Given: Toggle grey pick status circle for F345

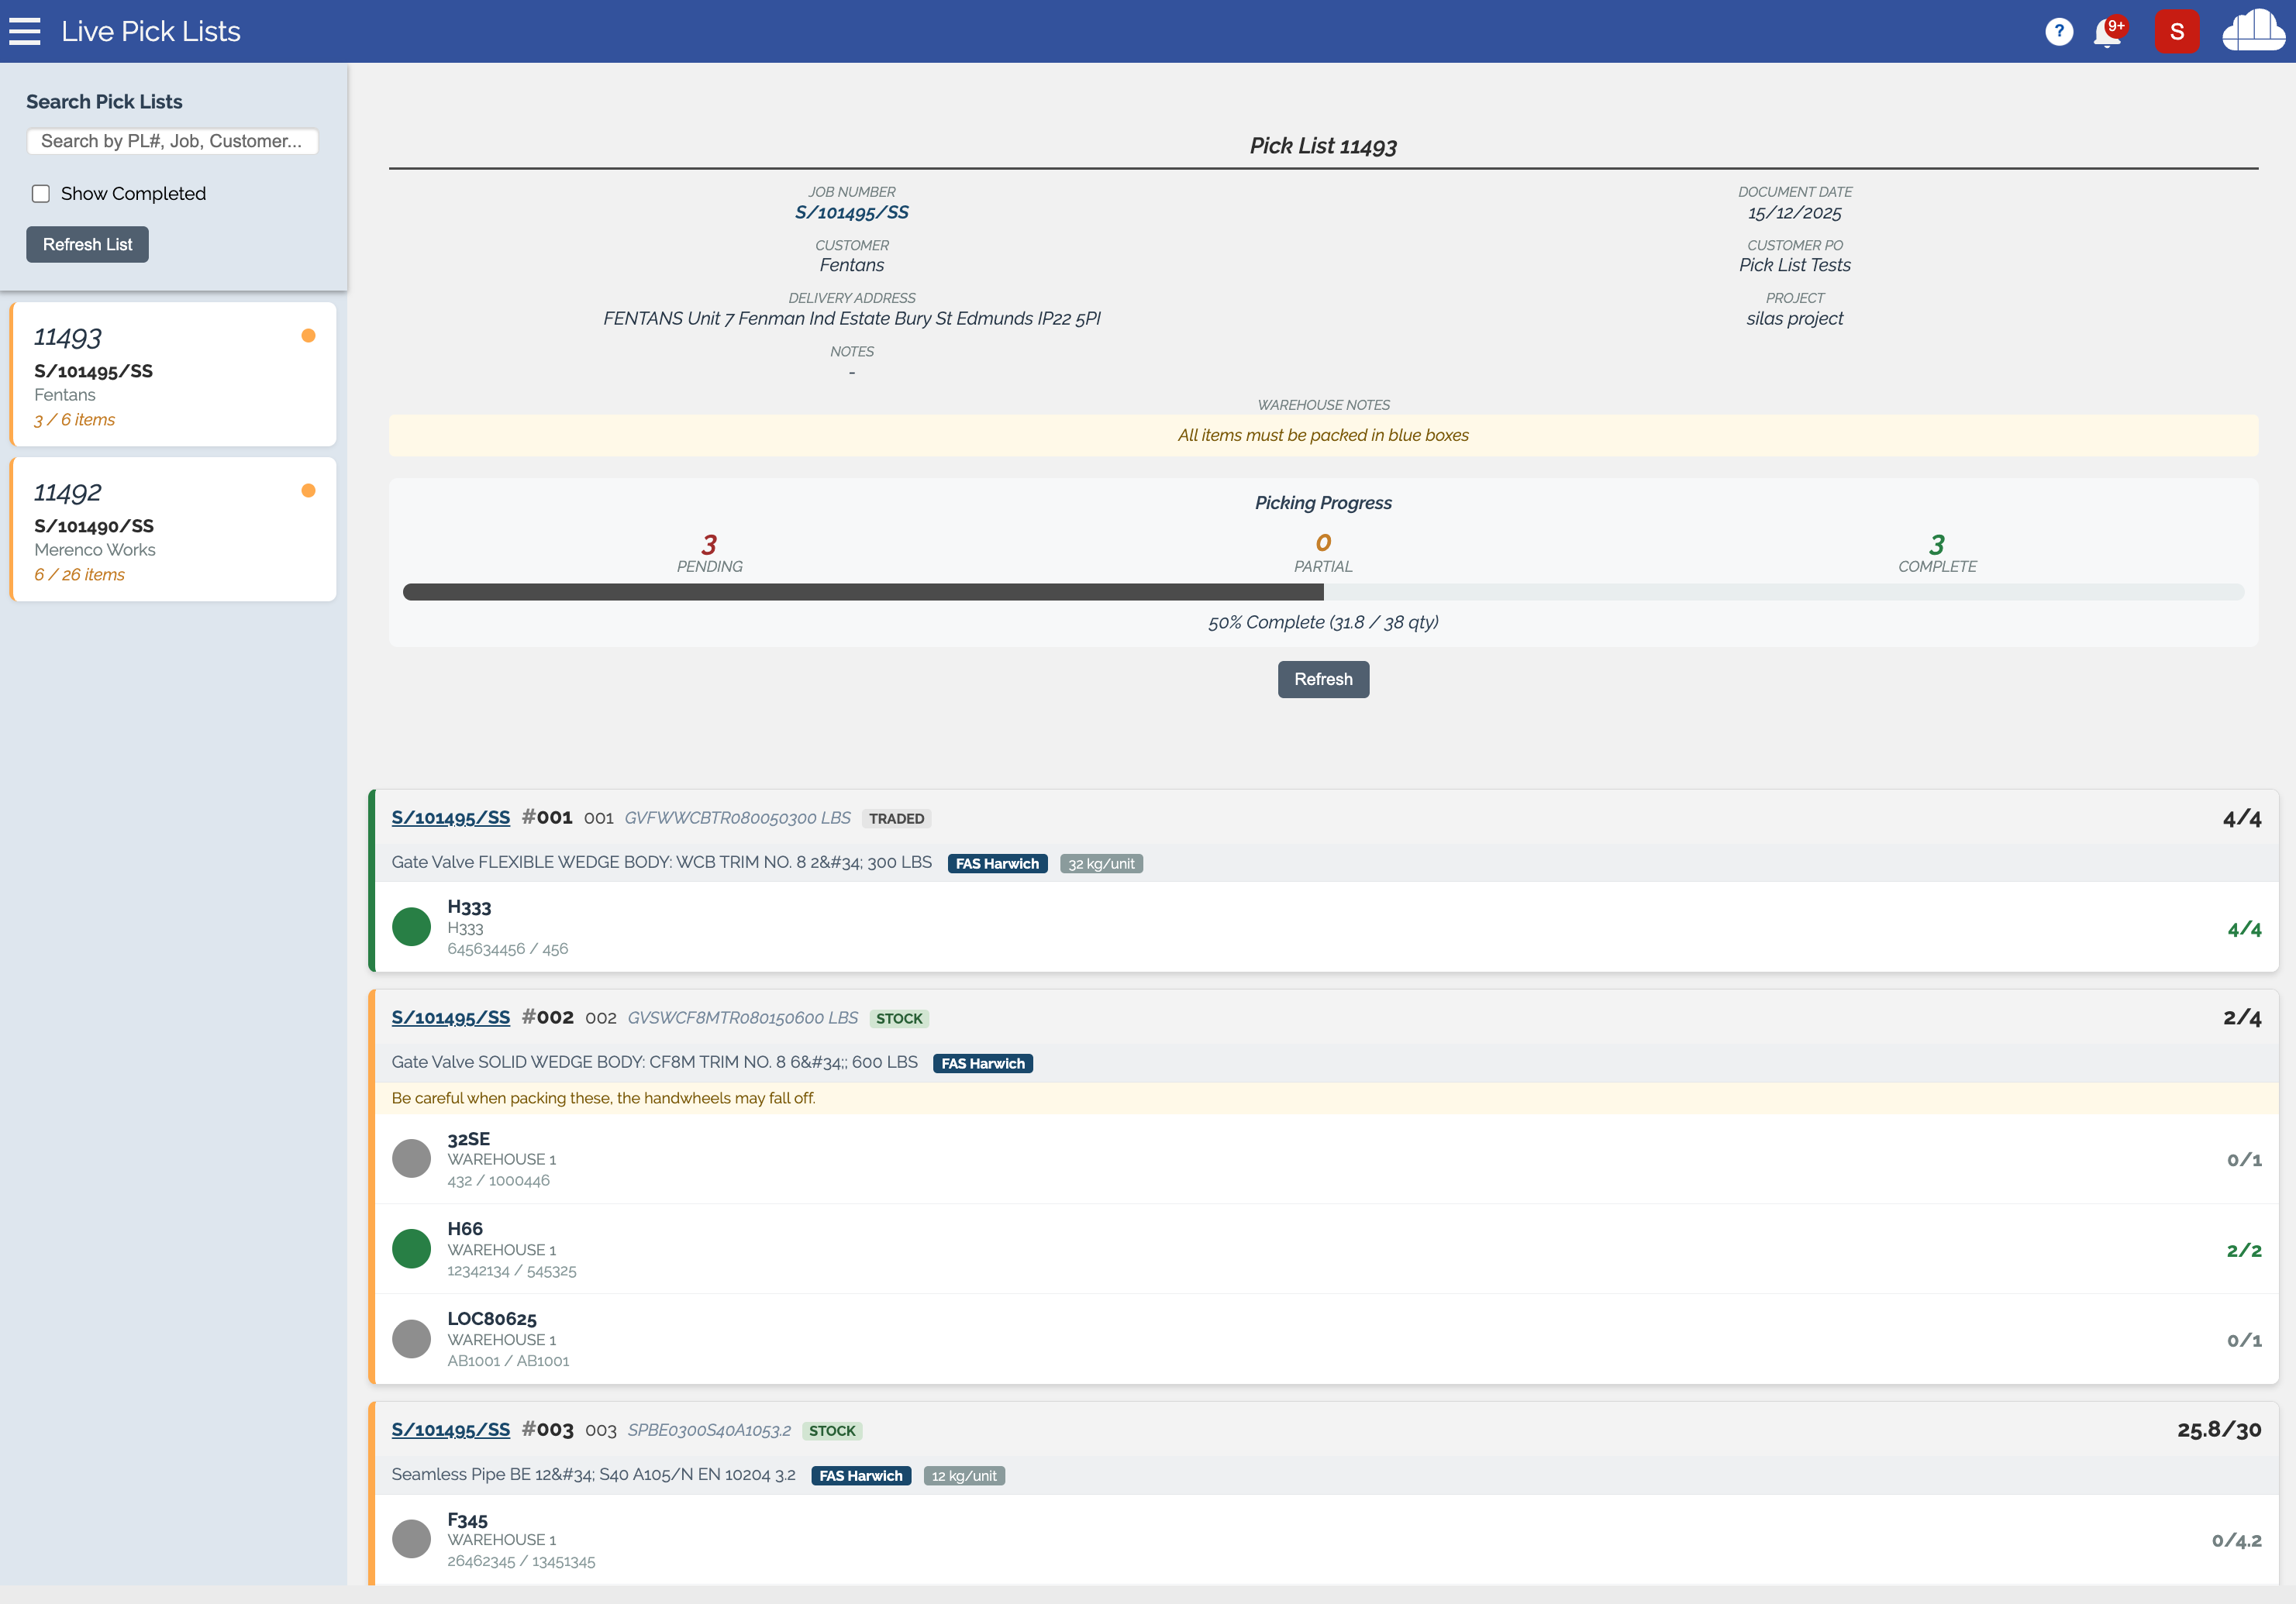Looking at the screenshot, I should 411,1539.
